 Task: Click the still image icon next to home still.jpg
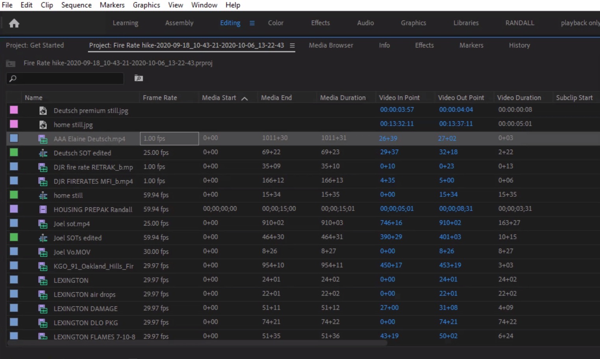tap(43, 125)
